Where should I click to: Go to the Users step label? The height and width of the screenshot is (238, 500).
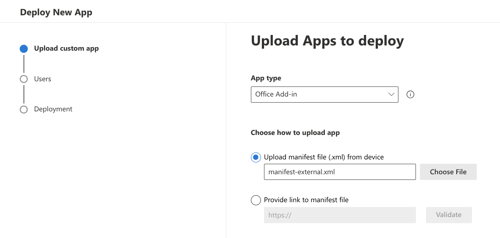click(x=42, y=79)
